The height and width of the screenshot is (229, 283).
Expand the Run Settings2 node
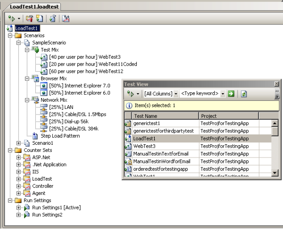click(x=18, y=215)
